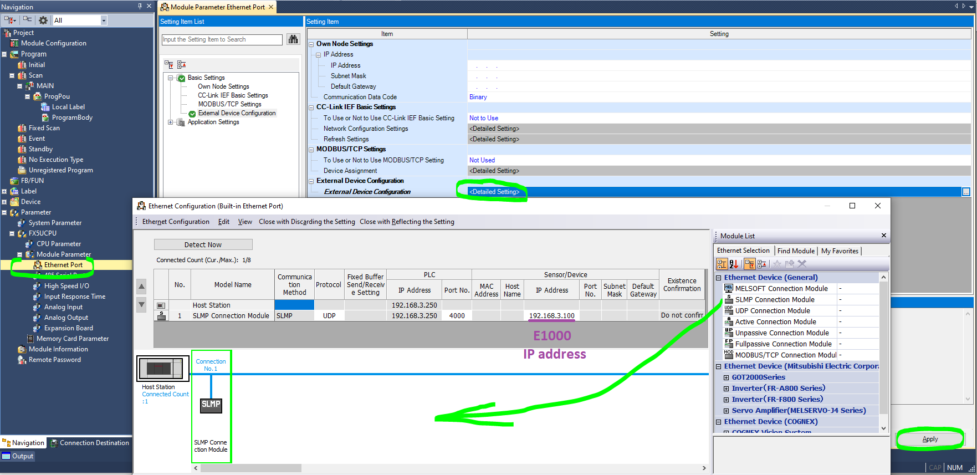The width and height of the screenshot is (977, 475).
Task: Click Close with Discarding the Setting
Action: pos(307,222)
